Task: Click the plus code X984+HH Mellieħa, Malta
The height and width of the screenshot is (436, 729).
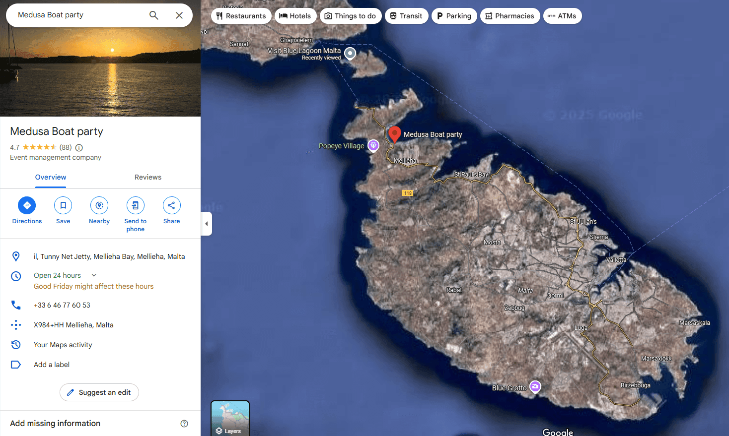Action: tap(73, 325)
